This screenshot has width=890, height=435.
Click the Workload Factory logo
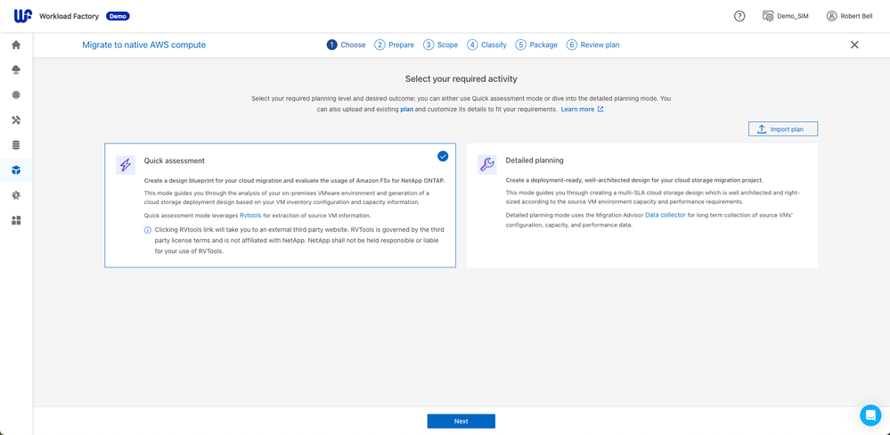pyautogui.click(x=23, y=16)
